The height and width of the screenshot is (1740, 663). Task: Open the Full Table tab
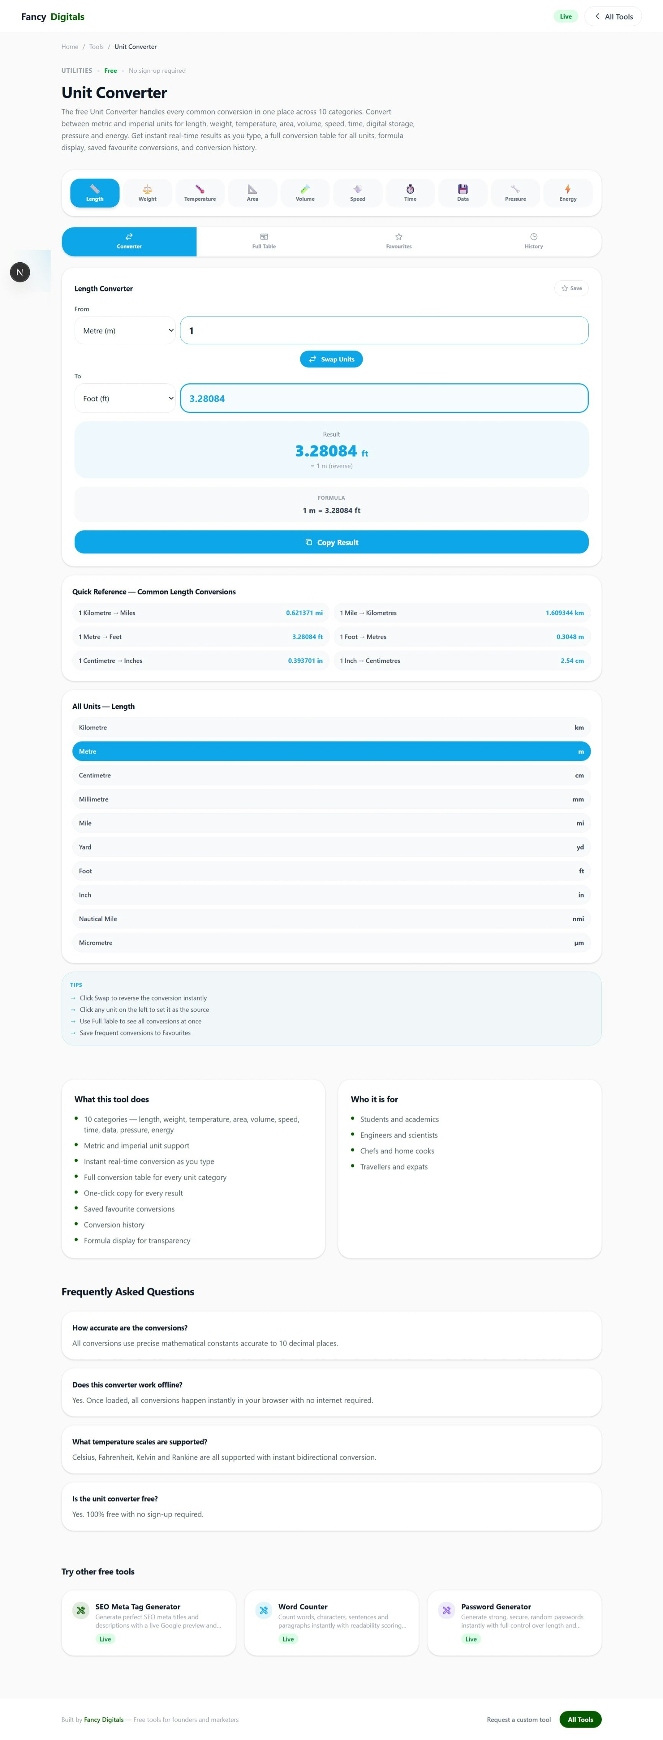(x=264, y=242)
